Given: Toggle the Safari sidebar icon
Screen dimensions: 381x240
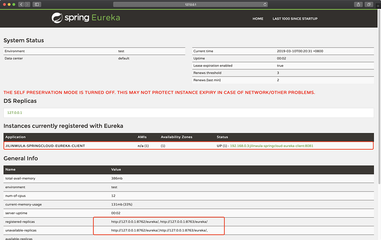Looking at the screenshot, I should (x=37, y=4).
